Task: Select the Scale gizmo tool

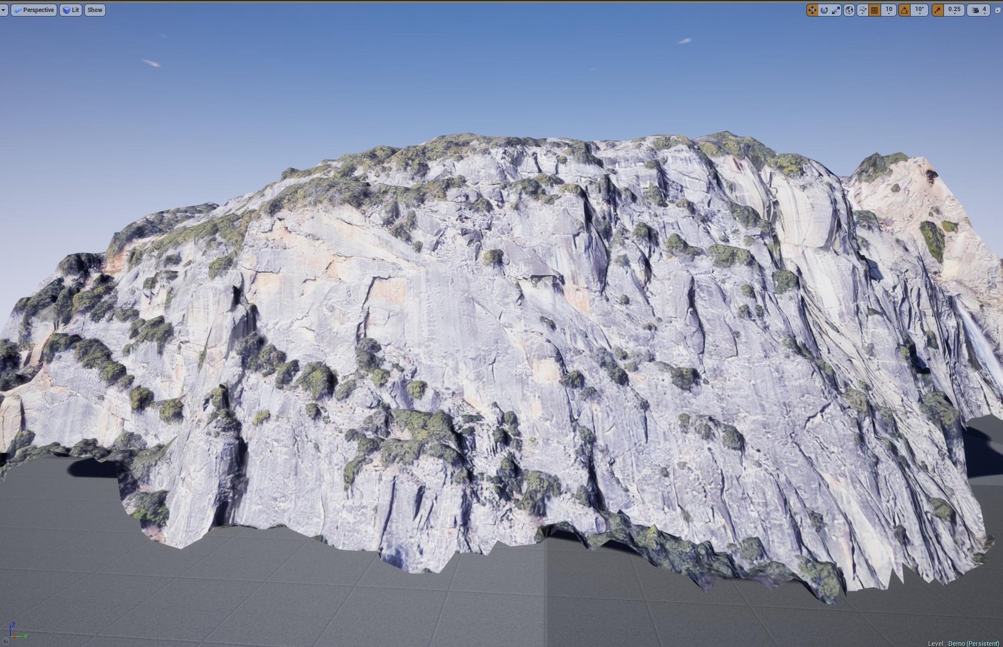Action: [836, 10]
